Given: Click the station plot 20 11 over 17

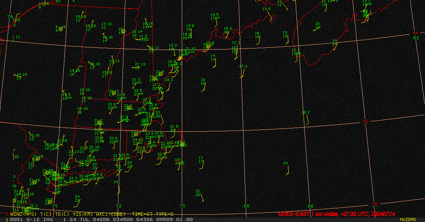Looking at the screenshot, I should click(114, 93).
